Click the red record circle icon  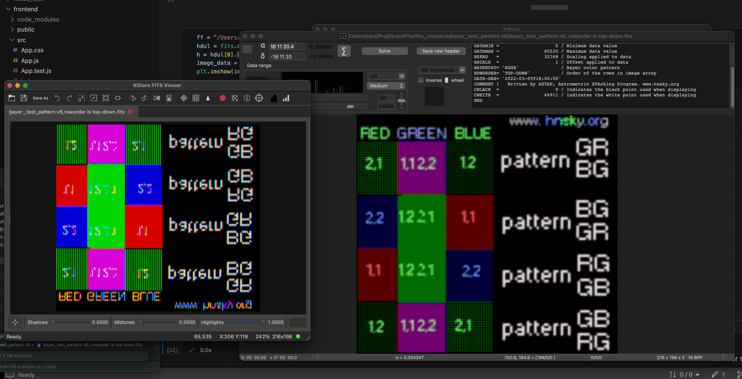(222, 98)
